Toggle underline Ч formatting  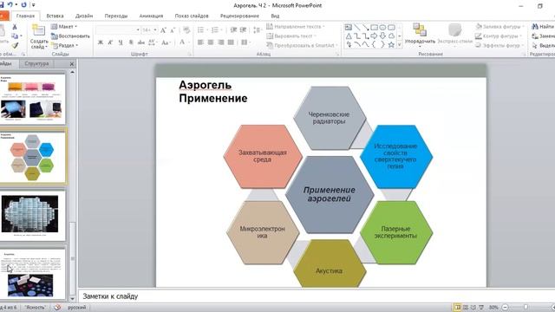point(121,42)
